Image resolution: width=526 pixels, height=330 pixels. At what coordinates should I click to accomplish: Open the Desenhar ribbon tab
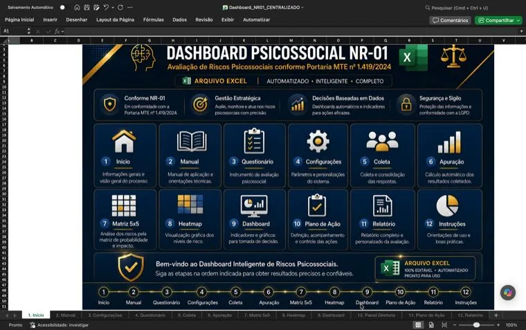(77, 20)
